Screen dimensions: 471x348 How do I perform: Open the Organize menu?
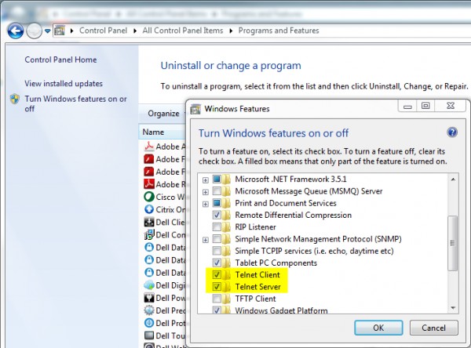click(x=163, y=114)
